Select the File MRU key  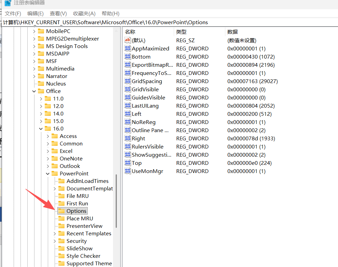tap(78, 196)
